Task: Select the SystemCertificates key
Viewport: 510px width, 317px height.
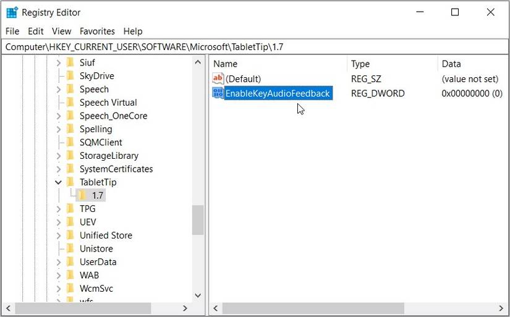Action: coord(116,169)
